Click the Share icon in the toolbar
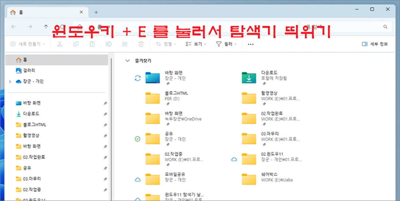This screenshot has width=400, height=201. [125, 44]
